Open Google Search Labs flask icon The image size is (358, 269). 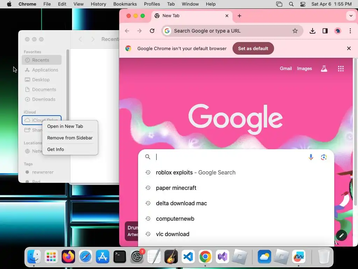(324, 69)
